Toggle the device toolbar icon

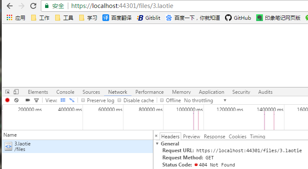pyautogui.click(x=16, y=92)
